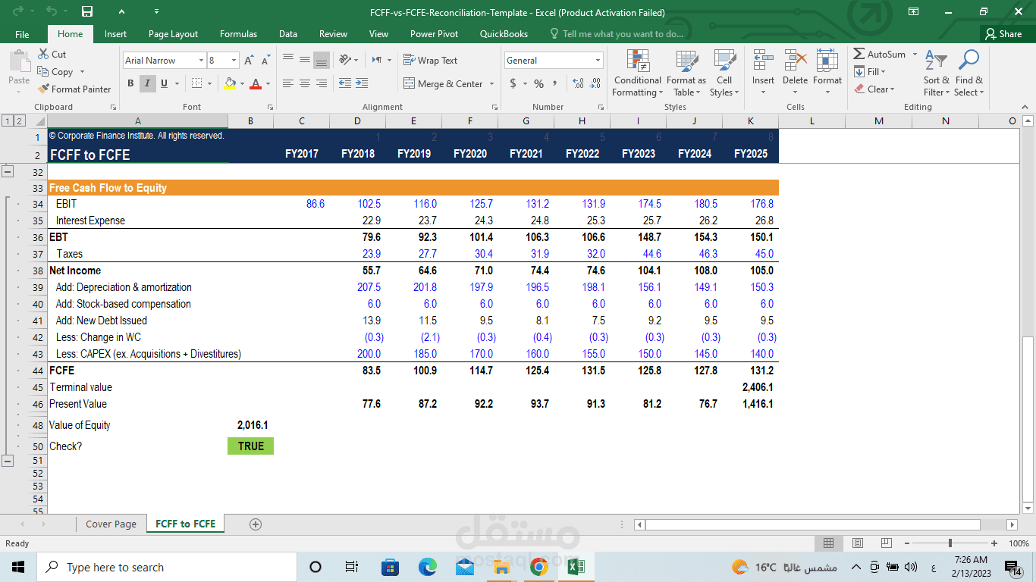Viewport: 1036px width, 582px height.
Task: Click the zoom slider handle
Action: click(950, 543)
